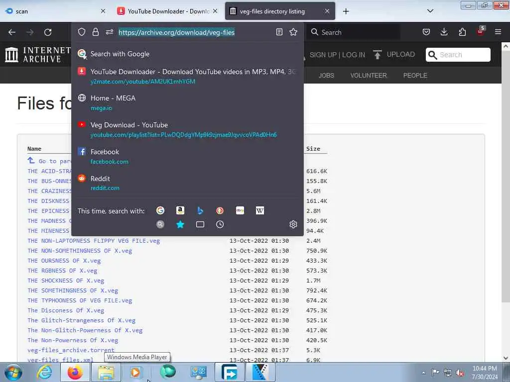Toggle reader view icon
510x382 pixels.
279,32
